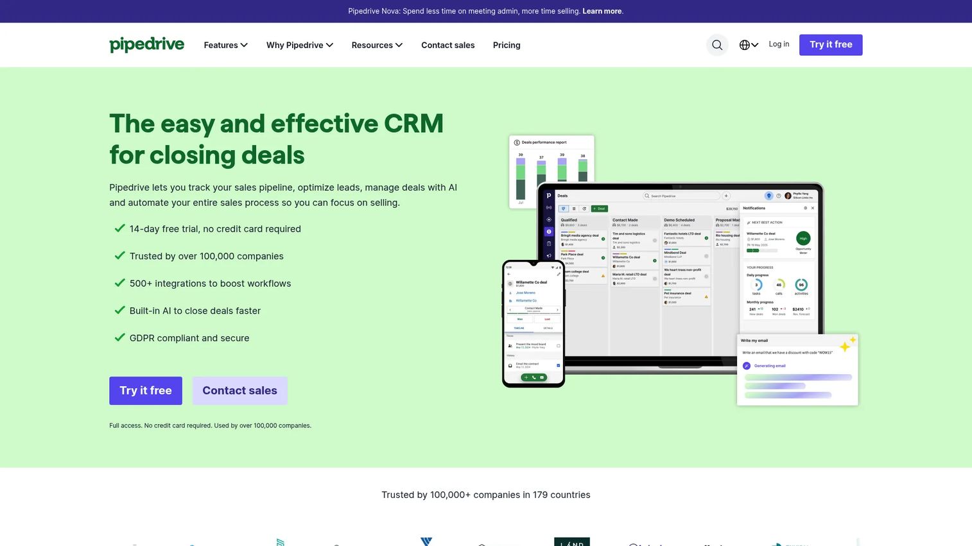Click the Pipedrive logo
This screenshot has height=546, width=972.
pyautogui.click(x=146, y=44)
